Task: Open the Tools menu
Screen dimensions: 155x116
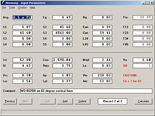Action: (x=12, y=8)
